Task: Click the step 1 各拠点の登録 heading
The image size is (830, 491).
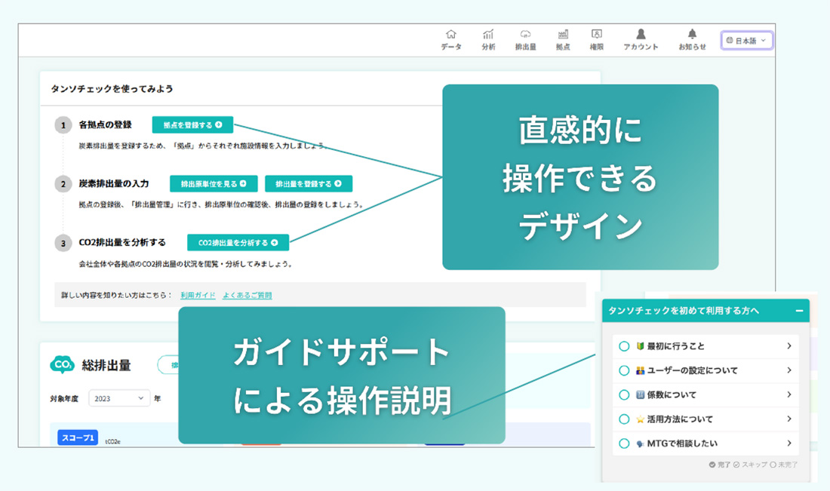Action: (x=106, y=125)
